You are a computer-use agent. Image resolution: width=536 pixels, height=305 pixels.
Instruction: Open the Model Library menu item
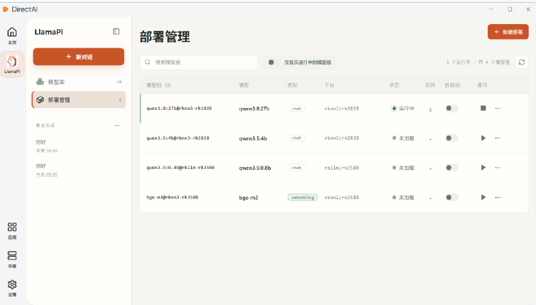[x=78, y=82]
